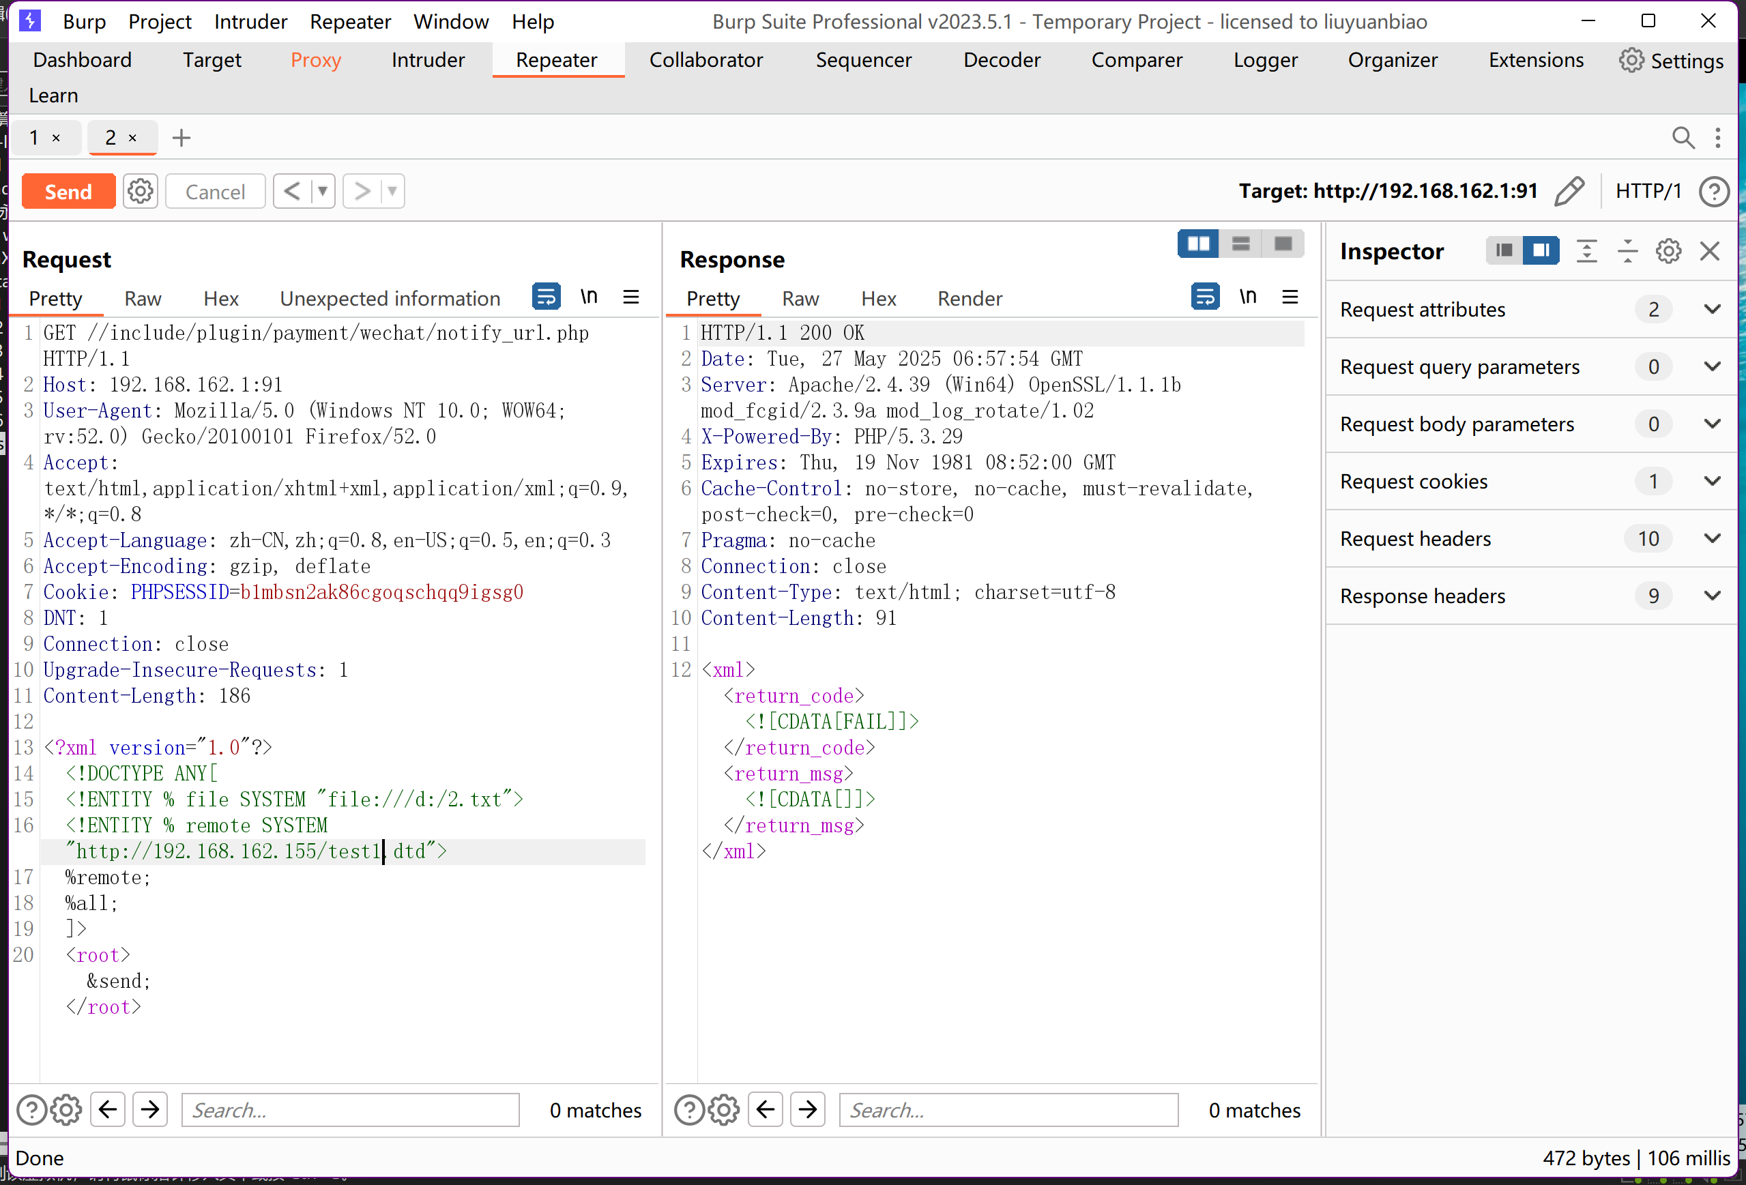
Task: Click Response search forward arrow icon
Action: (808, 1109)
